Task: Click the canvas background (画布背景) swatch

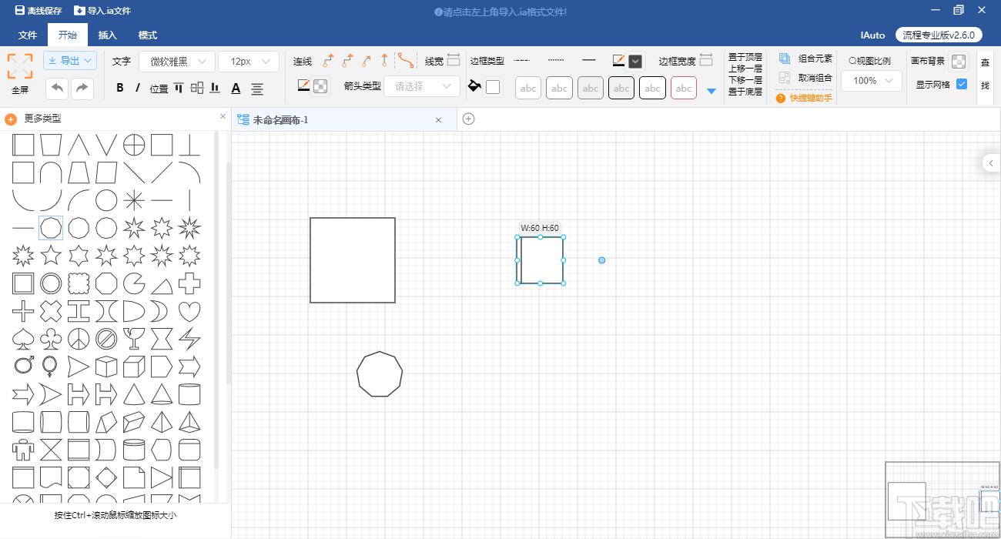Action: (959, 62)
